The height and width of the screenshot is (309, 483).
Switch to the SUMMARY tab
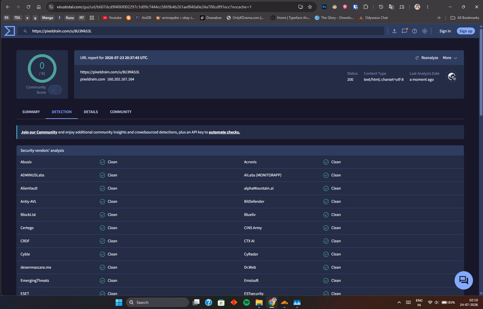click(31, 112)
